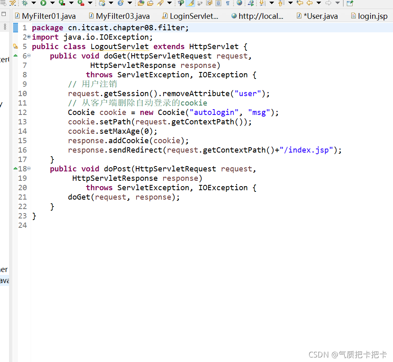The height and width of the screenshot is (362, 393).
Task: Click the Search flashlight icon
Action: [160, 3]
